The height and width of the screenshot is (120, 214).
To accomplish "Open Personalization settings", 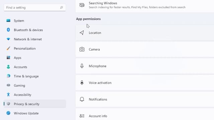I will pos(35,48).
